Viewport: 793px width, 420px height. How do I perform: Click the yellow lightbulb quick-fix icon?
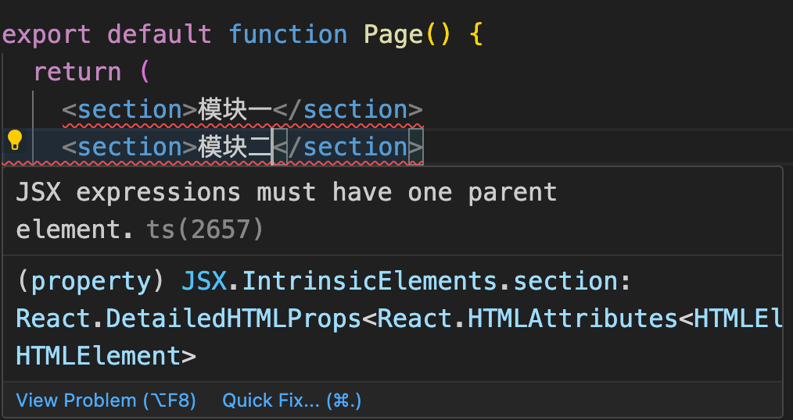tap(15, 141)
